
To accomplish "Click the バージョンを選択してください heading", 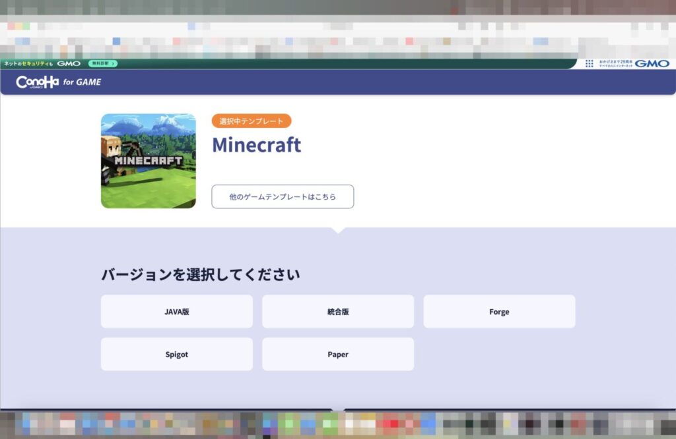I will [x=201, y=275].
